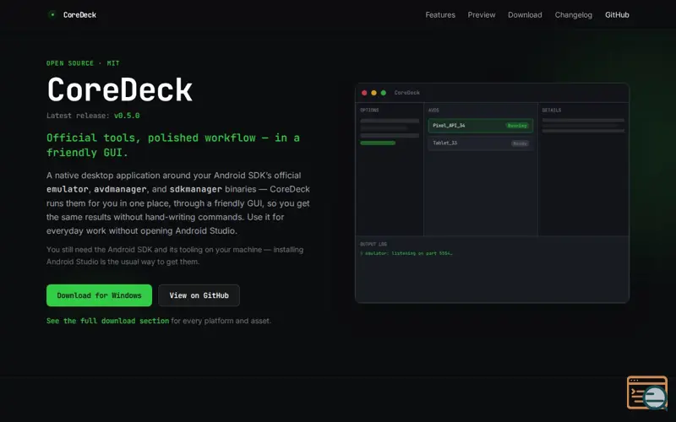Click the green progress bar under OPTIONS
The height and width of the screenshot is (422, 676).
378,143
